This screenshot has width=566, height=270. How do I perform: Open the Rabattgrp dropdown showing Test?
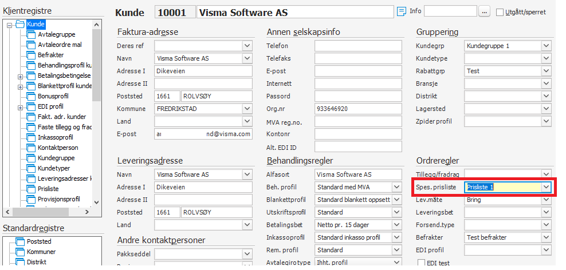pos(546,71)
